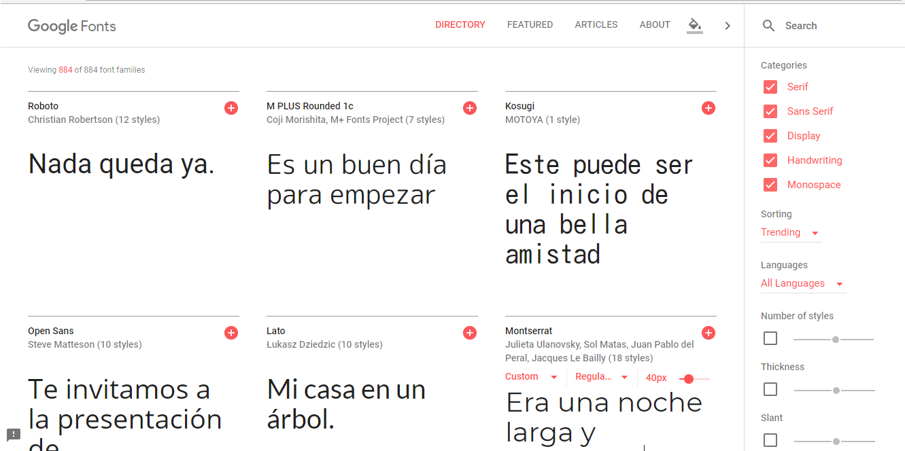Open the background color fill tool
The image size is (905, 451).
pyautogui.click(x=694, y=26)
